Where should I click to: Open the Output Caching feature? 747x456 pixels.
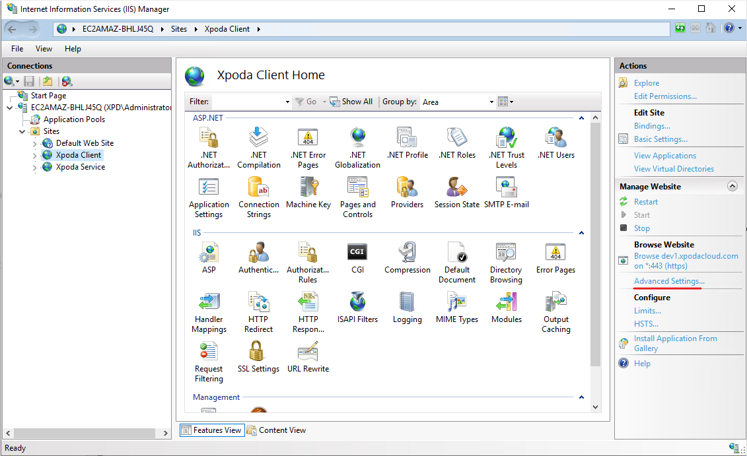pos(556,312)
